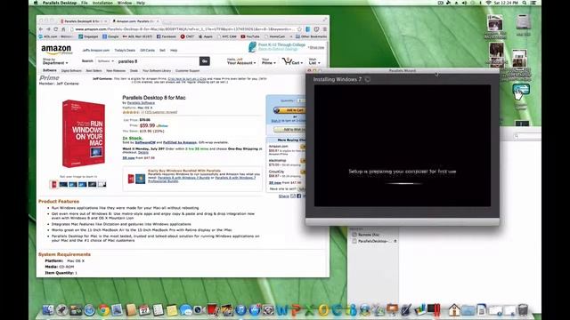Screen dimensions: 570x320
Task: Open the App Store dock icon
Action: coord(255,310)
